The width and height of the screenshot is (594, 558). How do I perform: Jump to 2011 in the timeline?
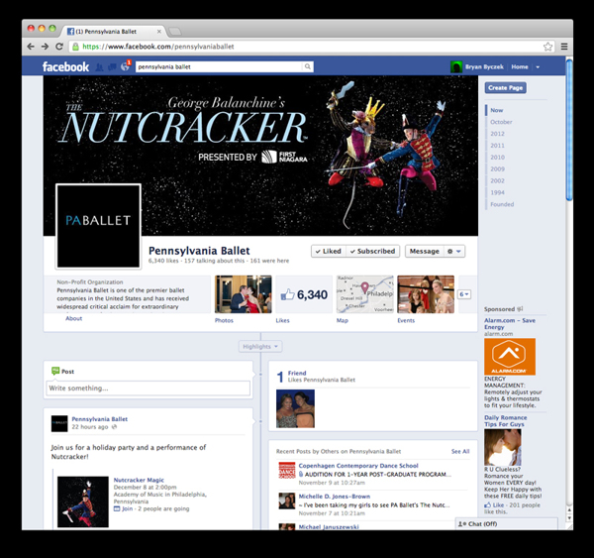tap(497, 146)
